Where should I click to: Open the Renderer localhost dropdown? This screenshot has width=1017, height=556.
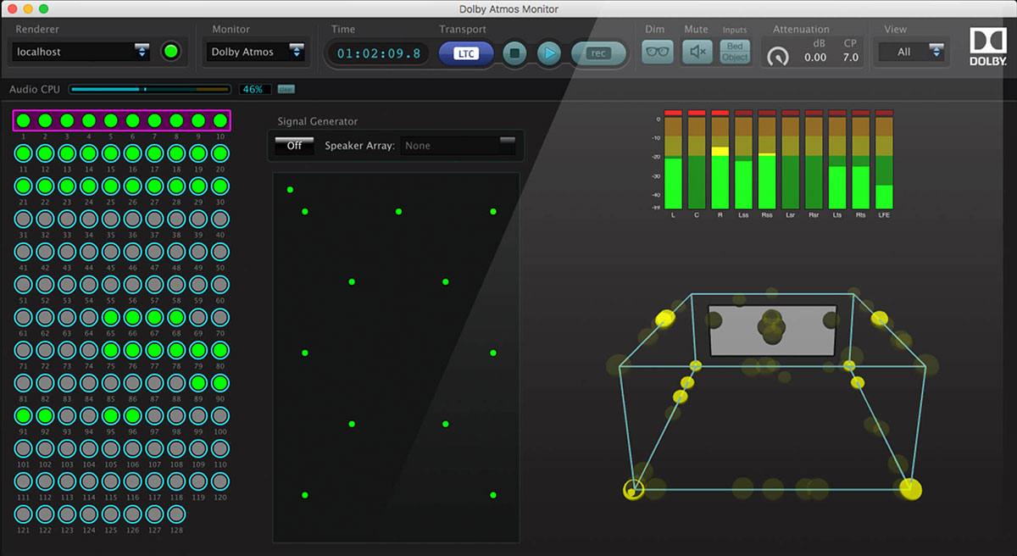point(82,52)
